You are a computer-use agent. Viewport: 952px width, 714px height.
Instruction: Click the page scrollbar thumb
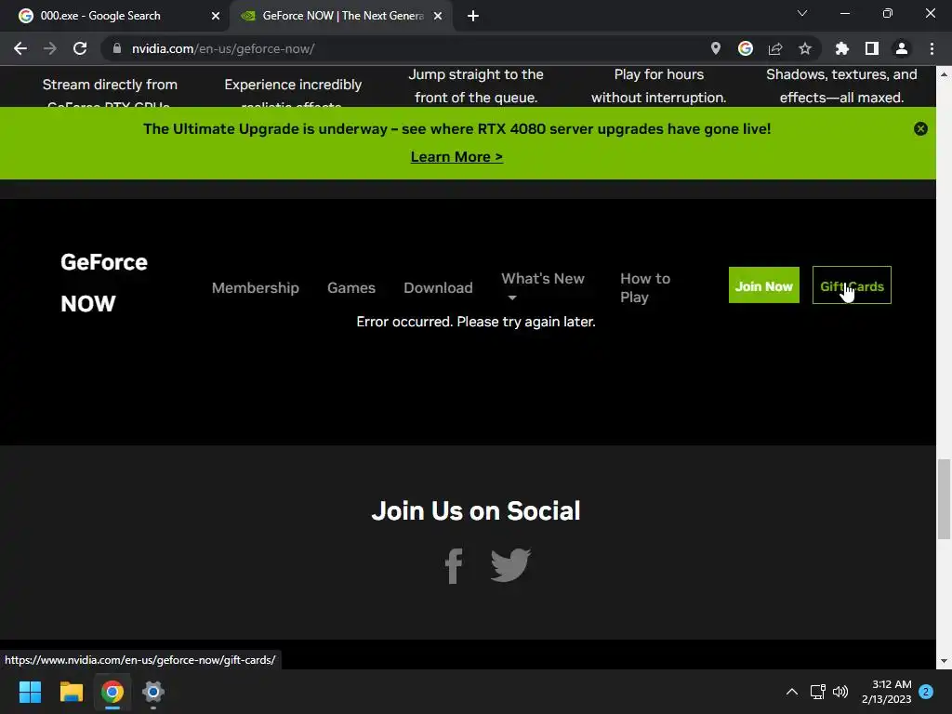[x=944, y=499]
